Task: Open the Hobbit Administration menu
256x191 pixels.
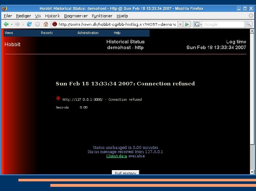Action: 88,33
